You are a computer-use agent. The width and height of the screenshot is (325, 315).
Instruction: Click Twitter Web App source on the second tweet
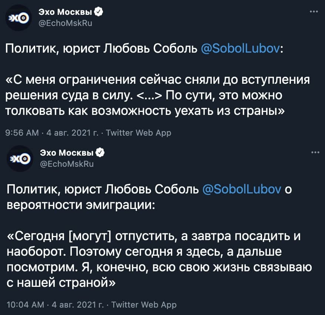(144, 305)
